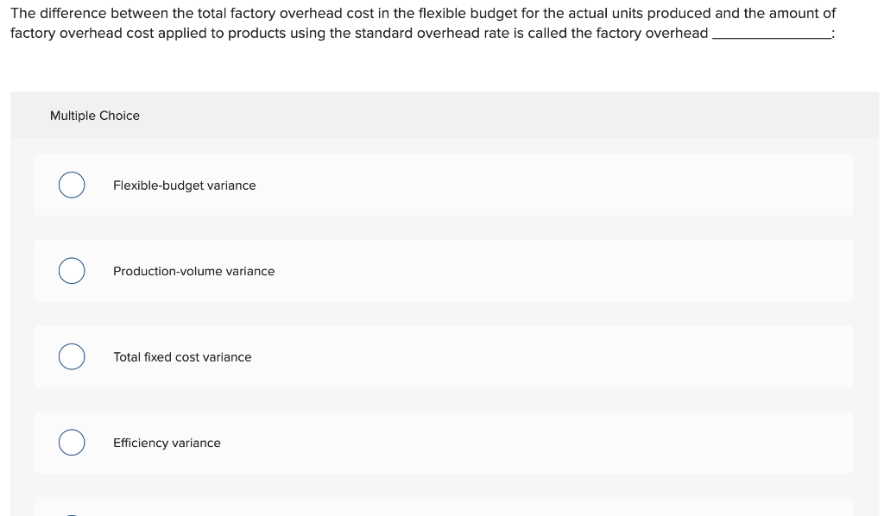Click the Flexible-budget variance answer text
884x516 pixels.
pos(184,185)
